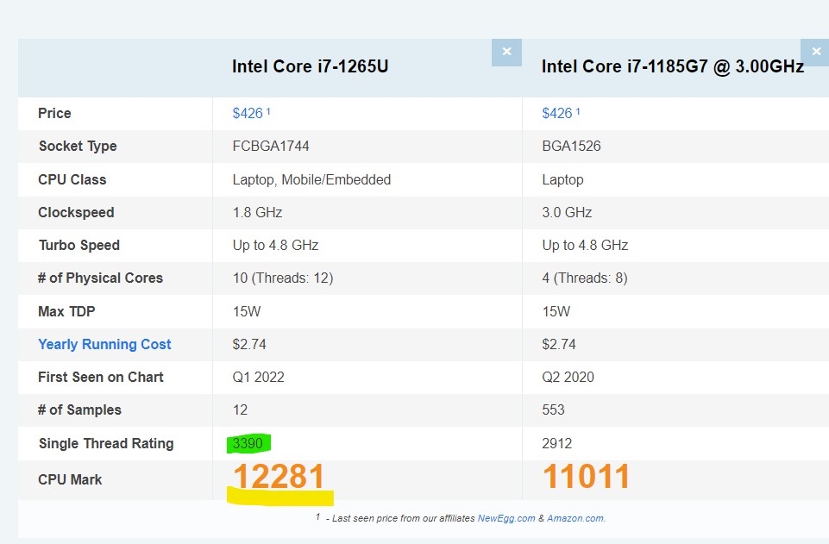829x544 pixels.
Task: Click the 12281 CPU Mark score
Action: click(279, 477)
